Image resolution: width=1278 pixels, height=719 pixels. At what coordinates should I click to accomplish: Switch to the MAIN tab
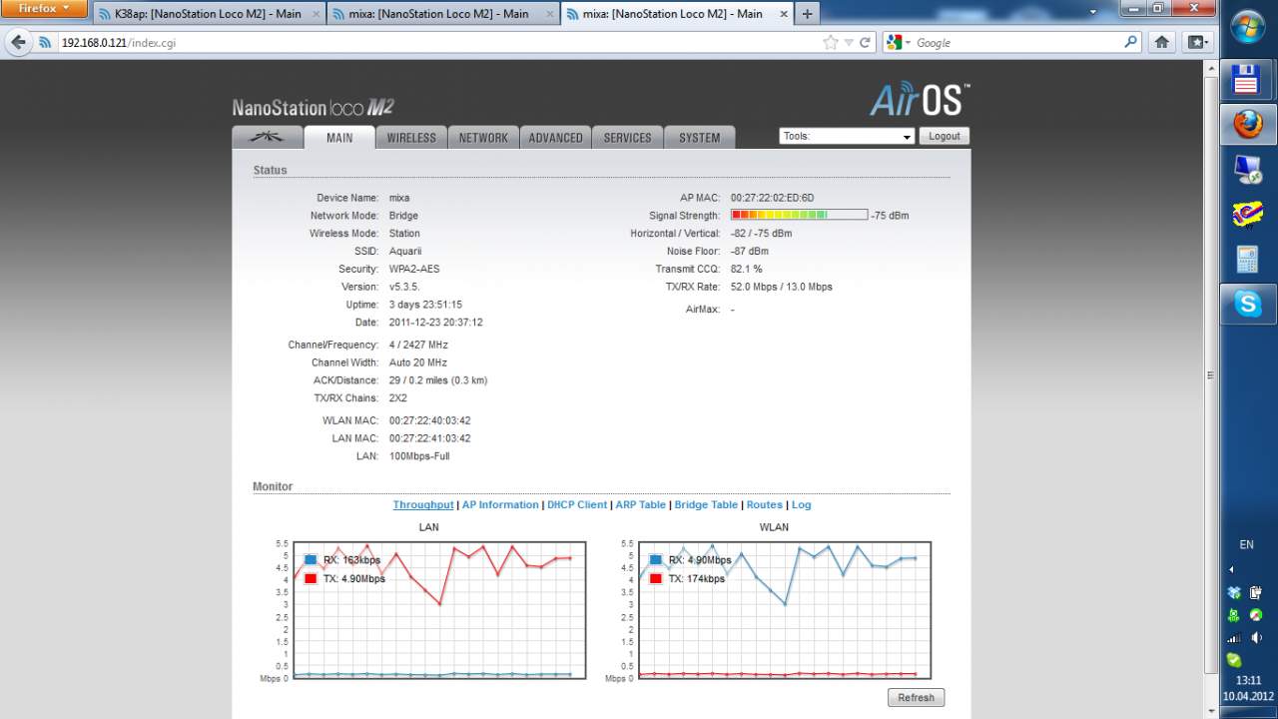(x=339, y=137)
